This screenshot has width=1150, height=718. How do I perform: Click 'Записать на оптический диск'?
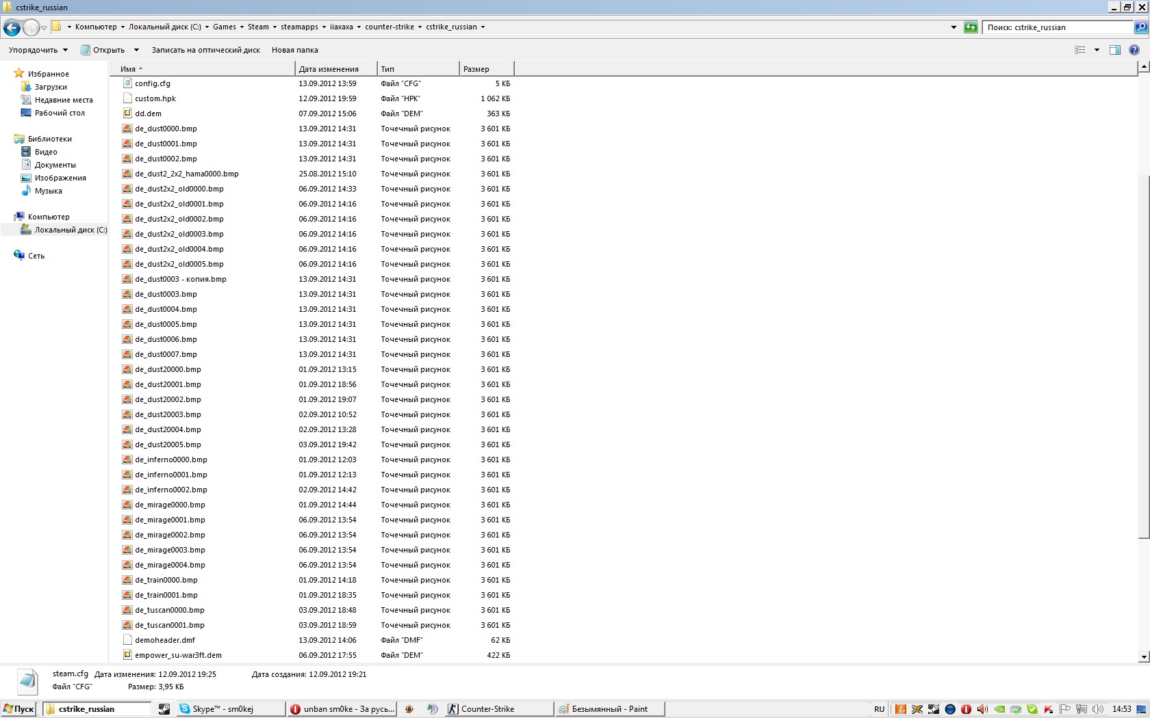tap(206, 50)
